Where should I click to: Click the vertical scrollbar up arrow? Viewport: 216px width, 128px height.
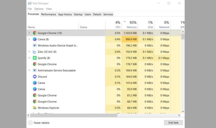coord(183,32)
